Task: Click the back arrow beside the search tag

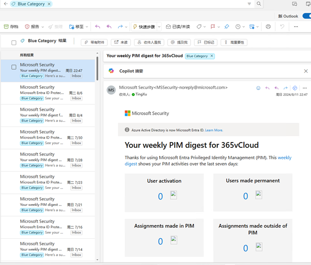Action: [x=6, y=4]
